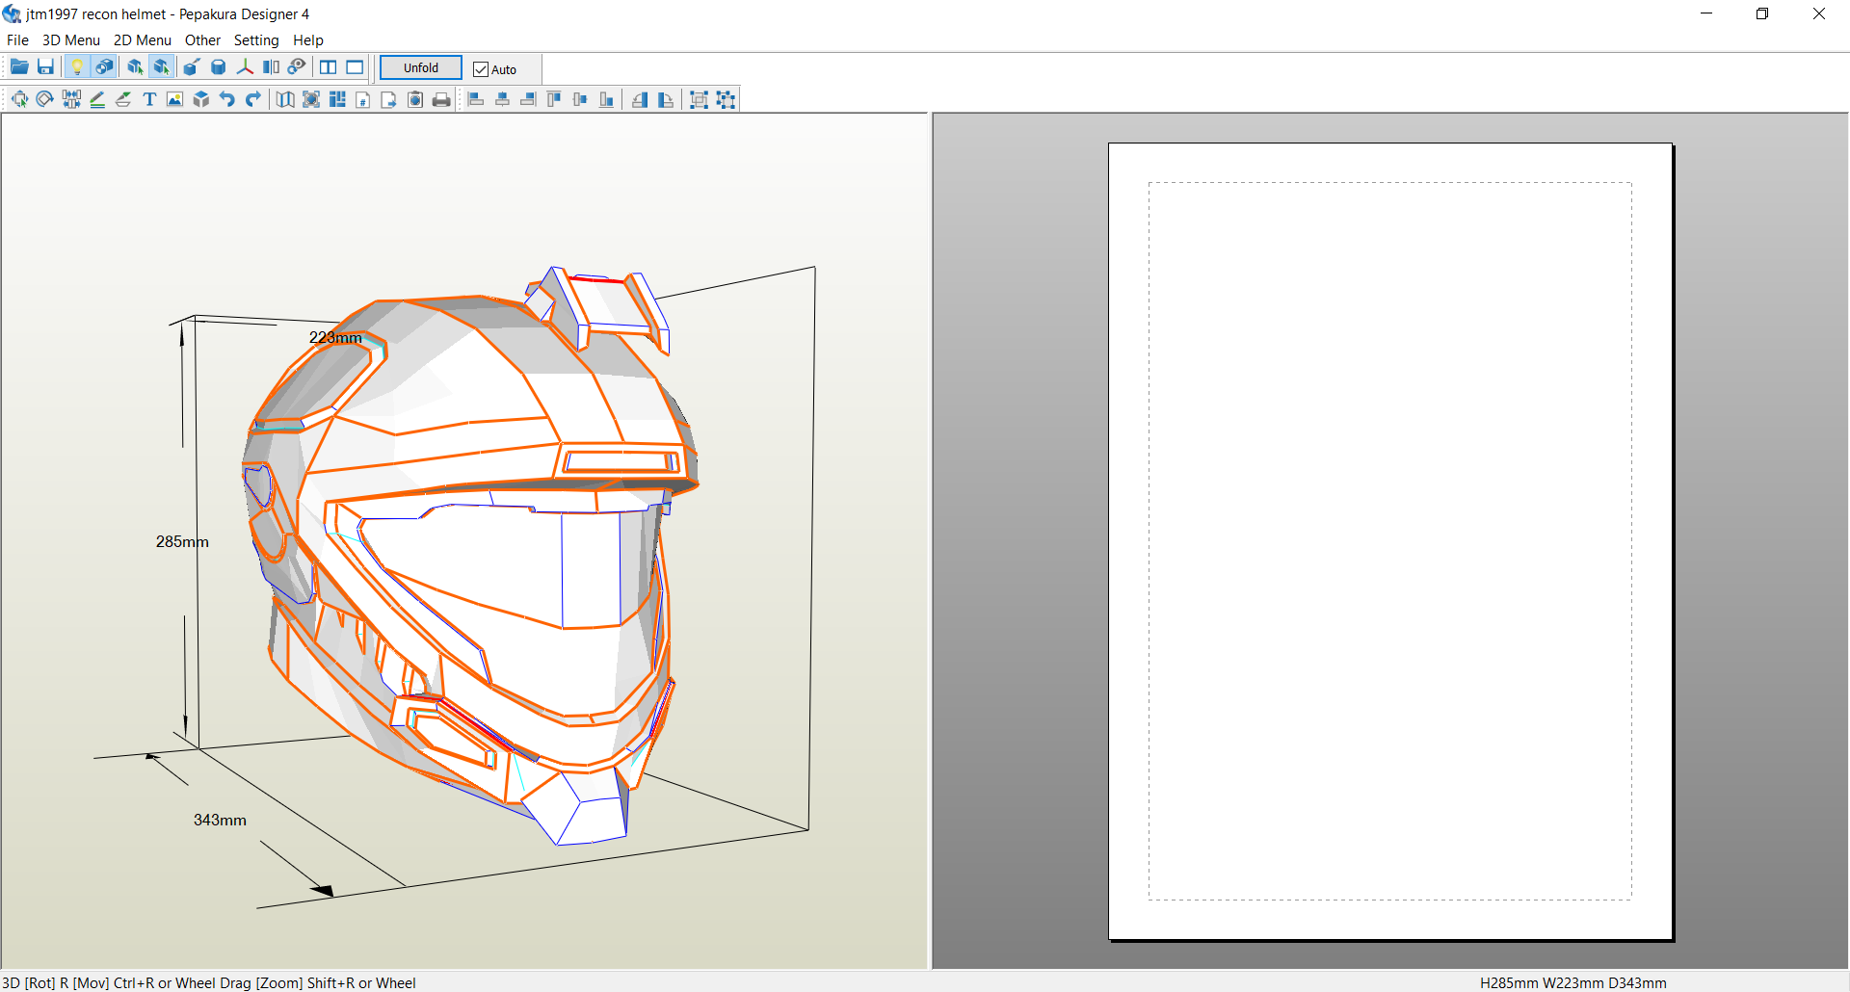The image size is (1850, 992).
Task: Select the move parts tool icon
Action: coord(19,99)
